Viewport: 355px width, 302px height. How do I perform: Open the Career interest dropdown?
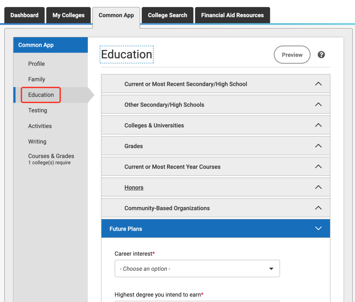pos(197,268)
